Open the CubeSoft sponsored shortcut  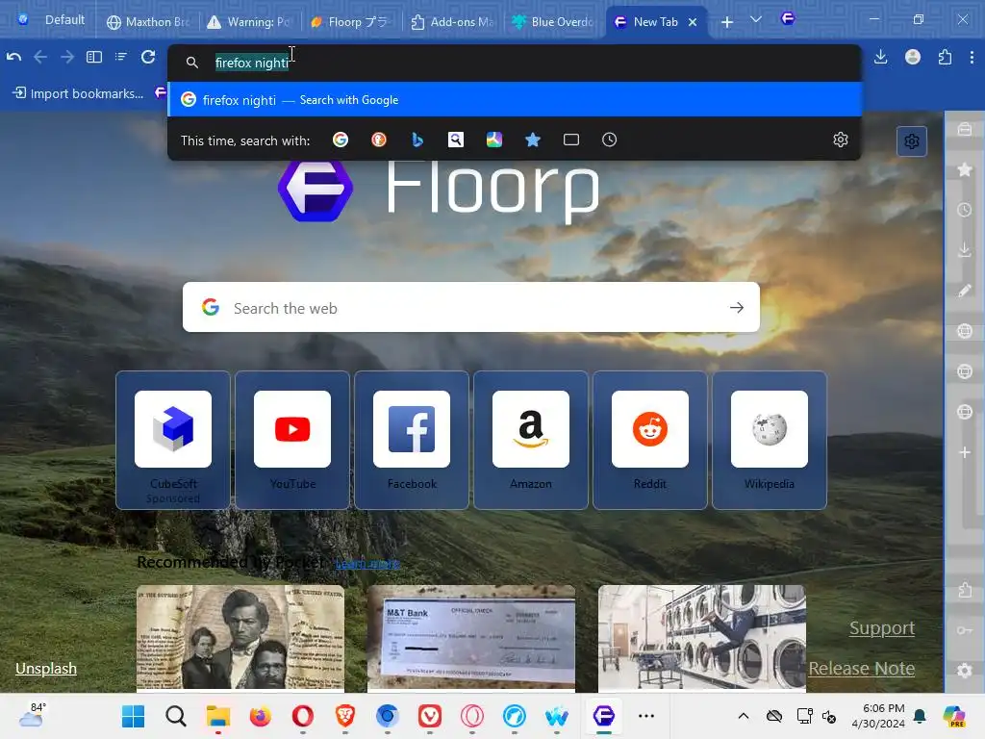click(x=173, y=440)
